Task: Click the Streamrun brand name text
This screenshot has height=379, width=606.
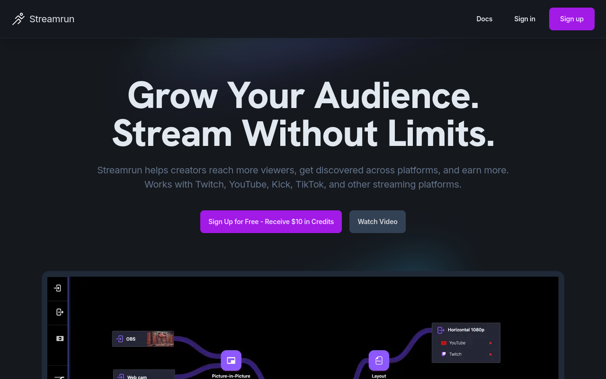Action: 52,19
